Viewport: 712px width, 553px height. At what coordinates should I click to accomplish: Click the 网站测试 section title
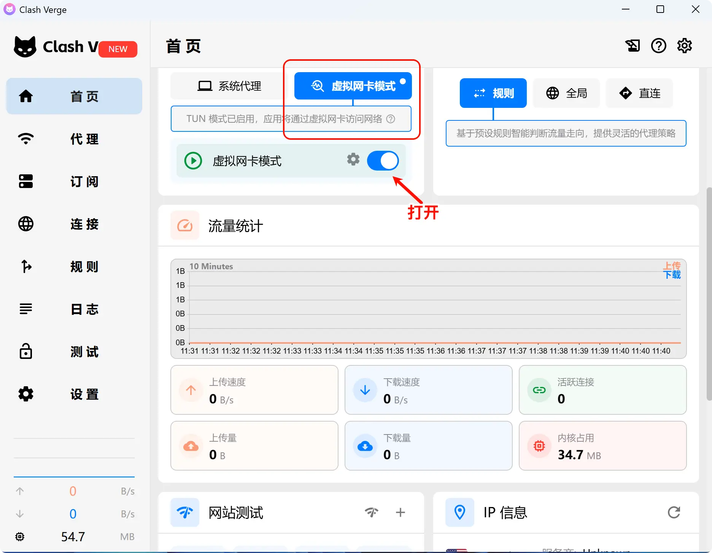point(236,512)
